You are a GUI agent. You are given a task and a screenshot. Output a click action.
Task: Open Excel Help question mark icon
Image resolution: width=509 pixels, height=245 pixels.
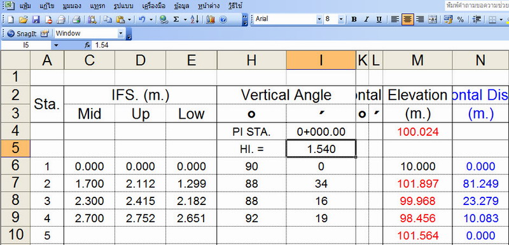point(223,20)
